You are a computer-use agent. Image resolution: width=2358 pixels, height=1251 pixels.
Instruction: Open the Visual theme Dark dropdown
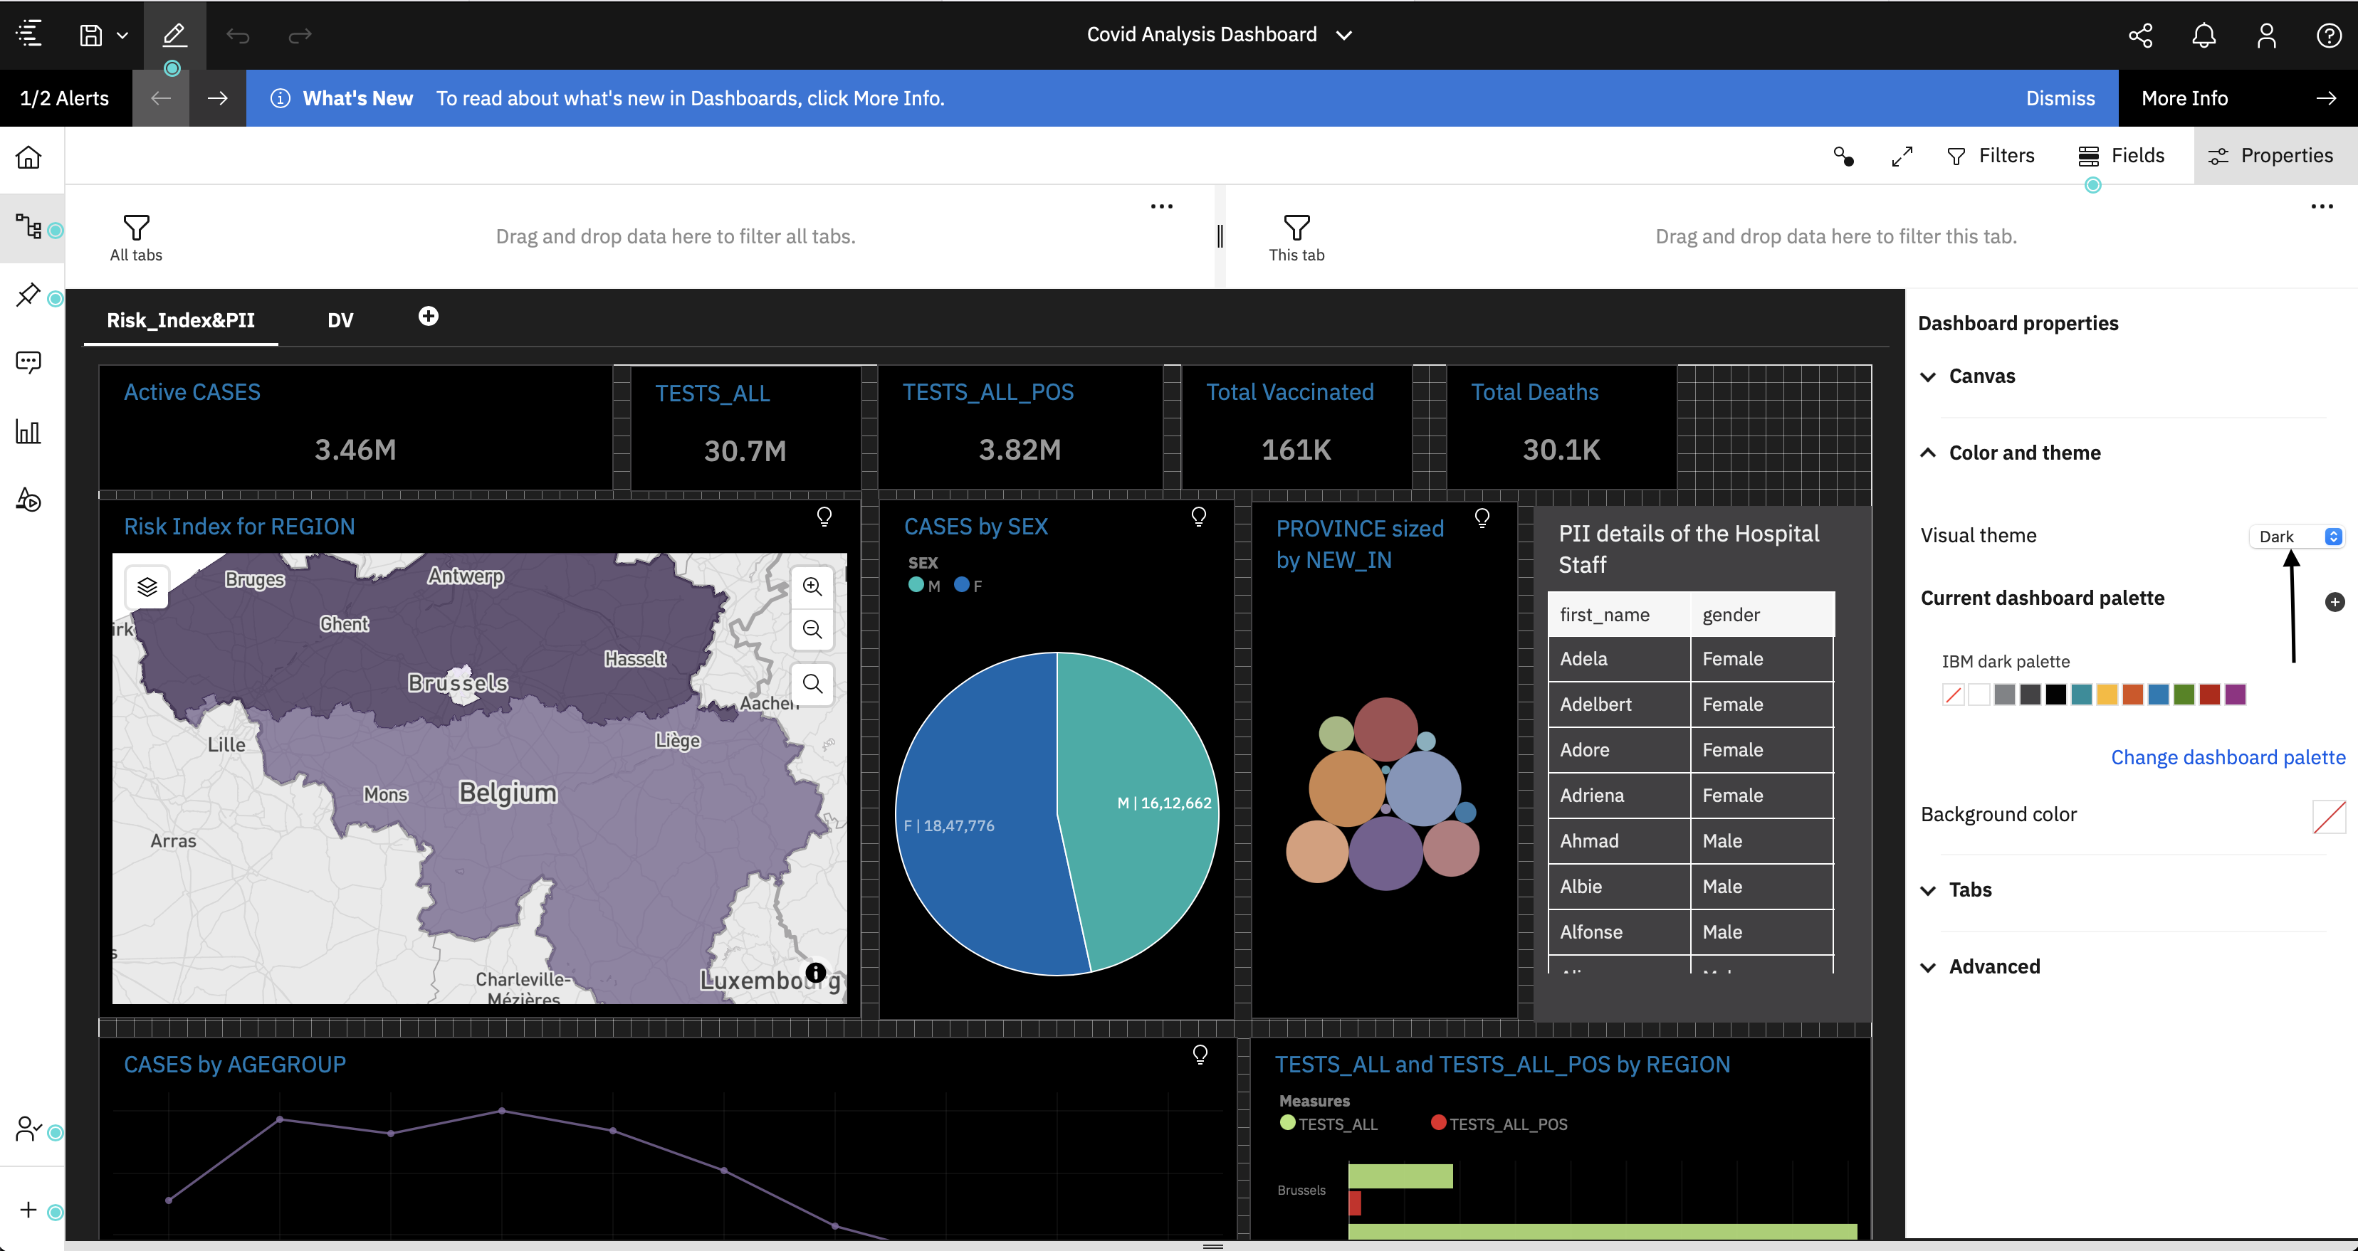(x=2296, y=537)
